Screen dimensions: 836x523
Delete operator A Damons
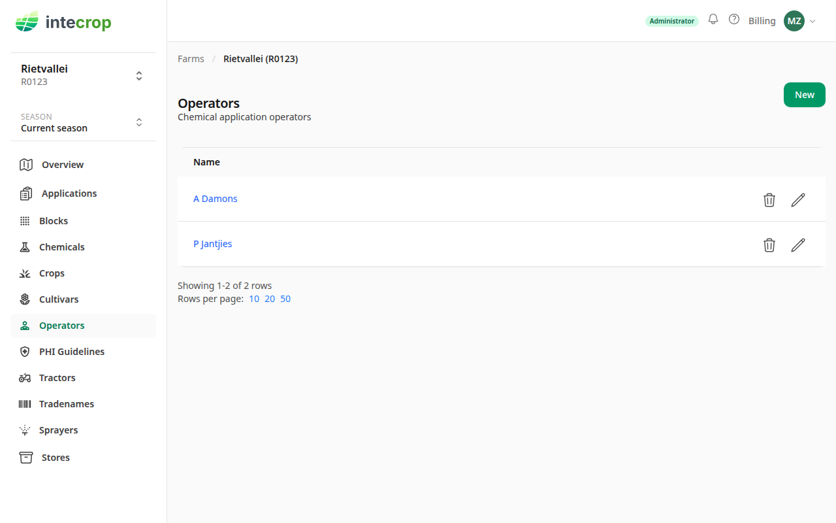tap(769, 200)
